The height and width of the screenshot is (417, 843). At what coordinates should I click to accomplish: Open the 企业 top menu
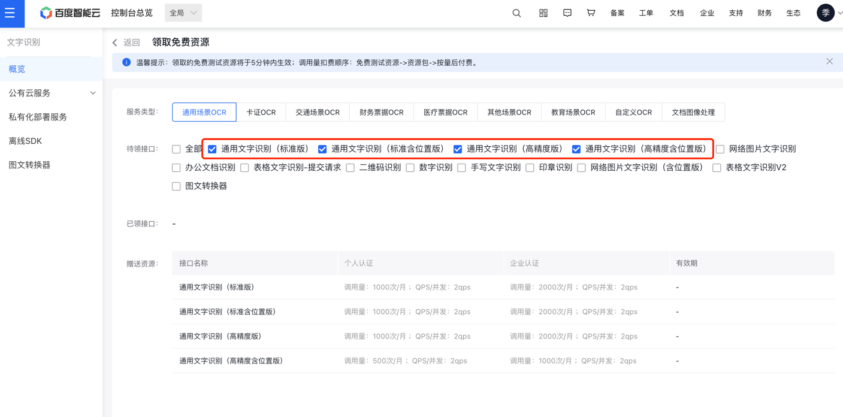coord(708,13)
